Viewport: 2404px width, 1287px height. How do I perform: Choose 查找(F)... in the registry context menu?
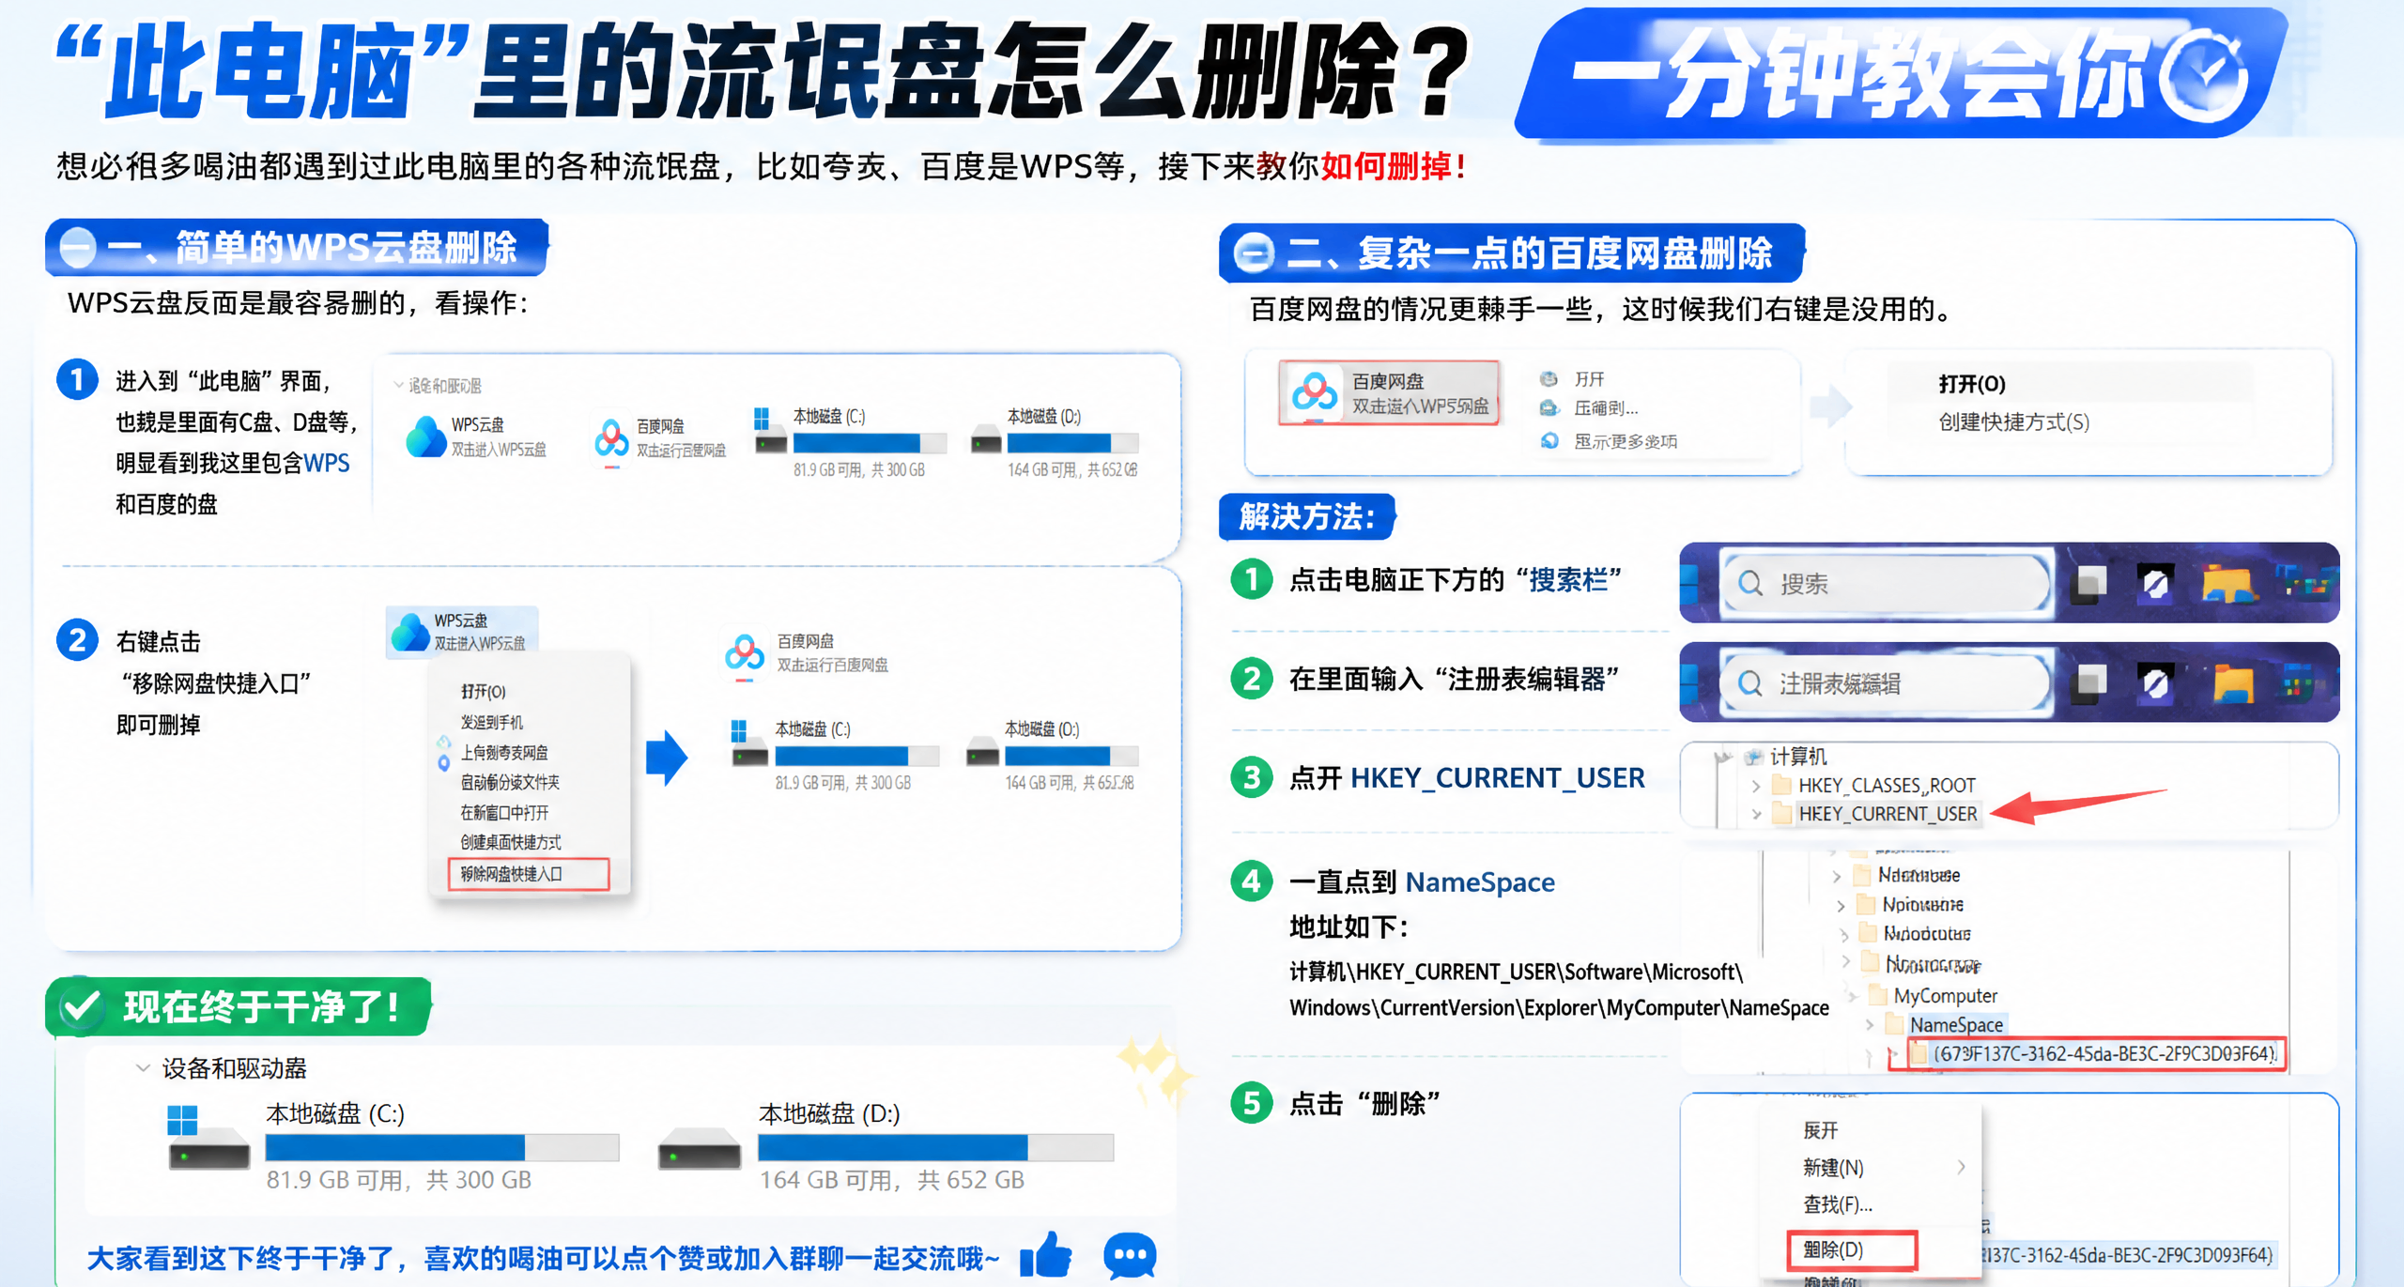(x=1838, y=1204)
